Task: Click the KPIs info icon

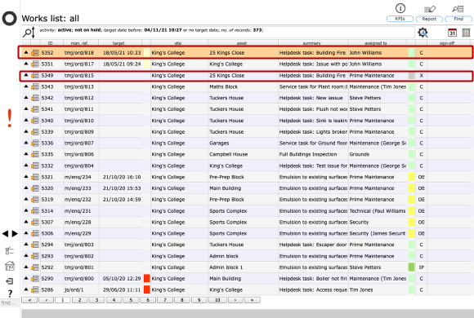Action: pos(400,8)
